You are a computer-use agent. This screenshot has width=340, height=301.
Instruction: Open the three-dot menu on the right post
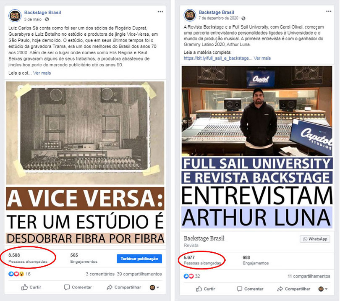coord(329,11)
